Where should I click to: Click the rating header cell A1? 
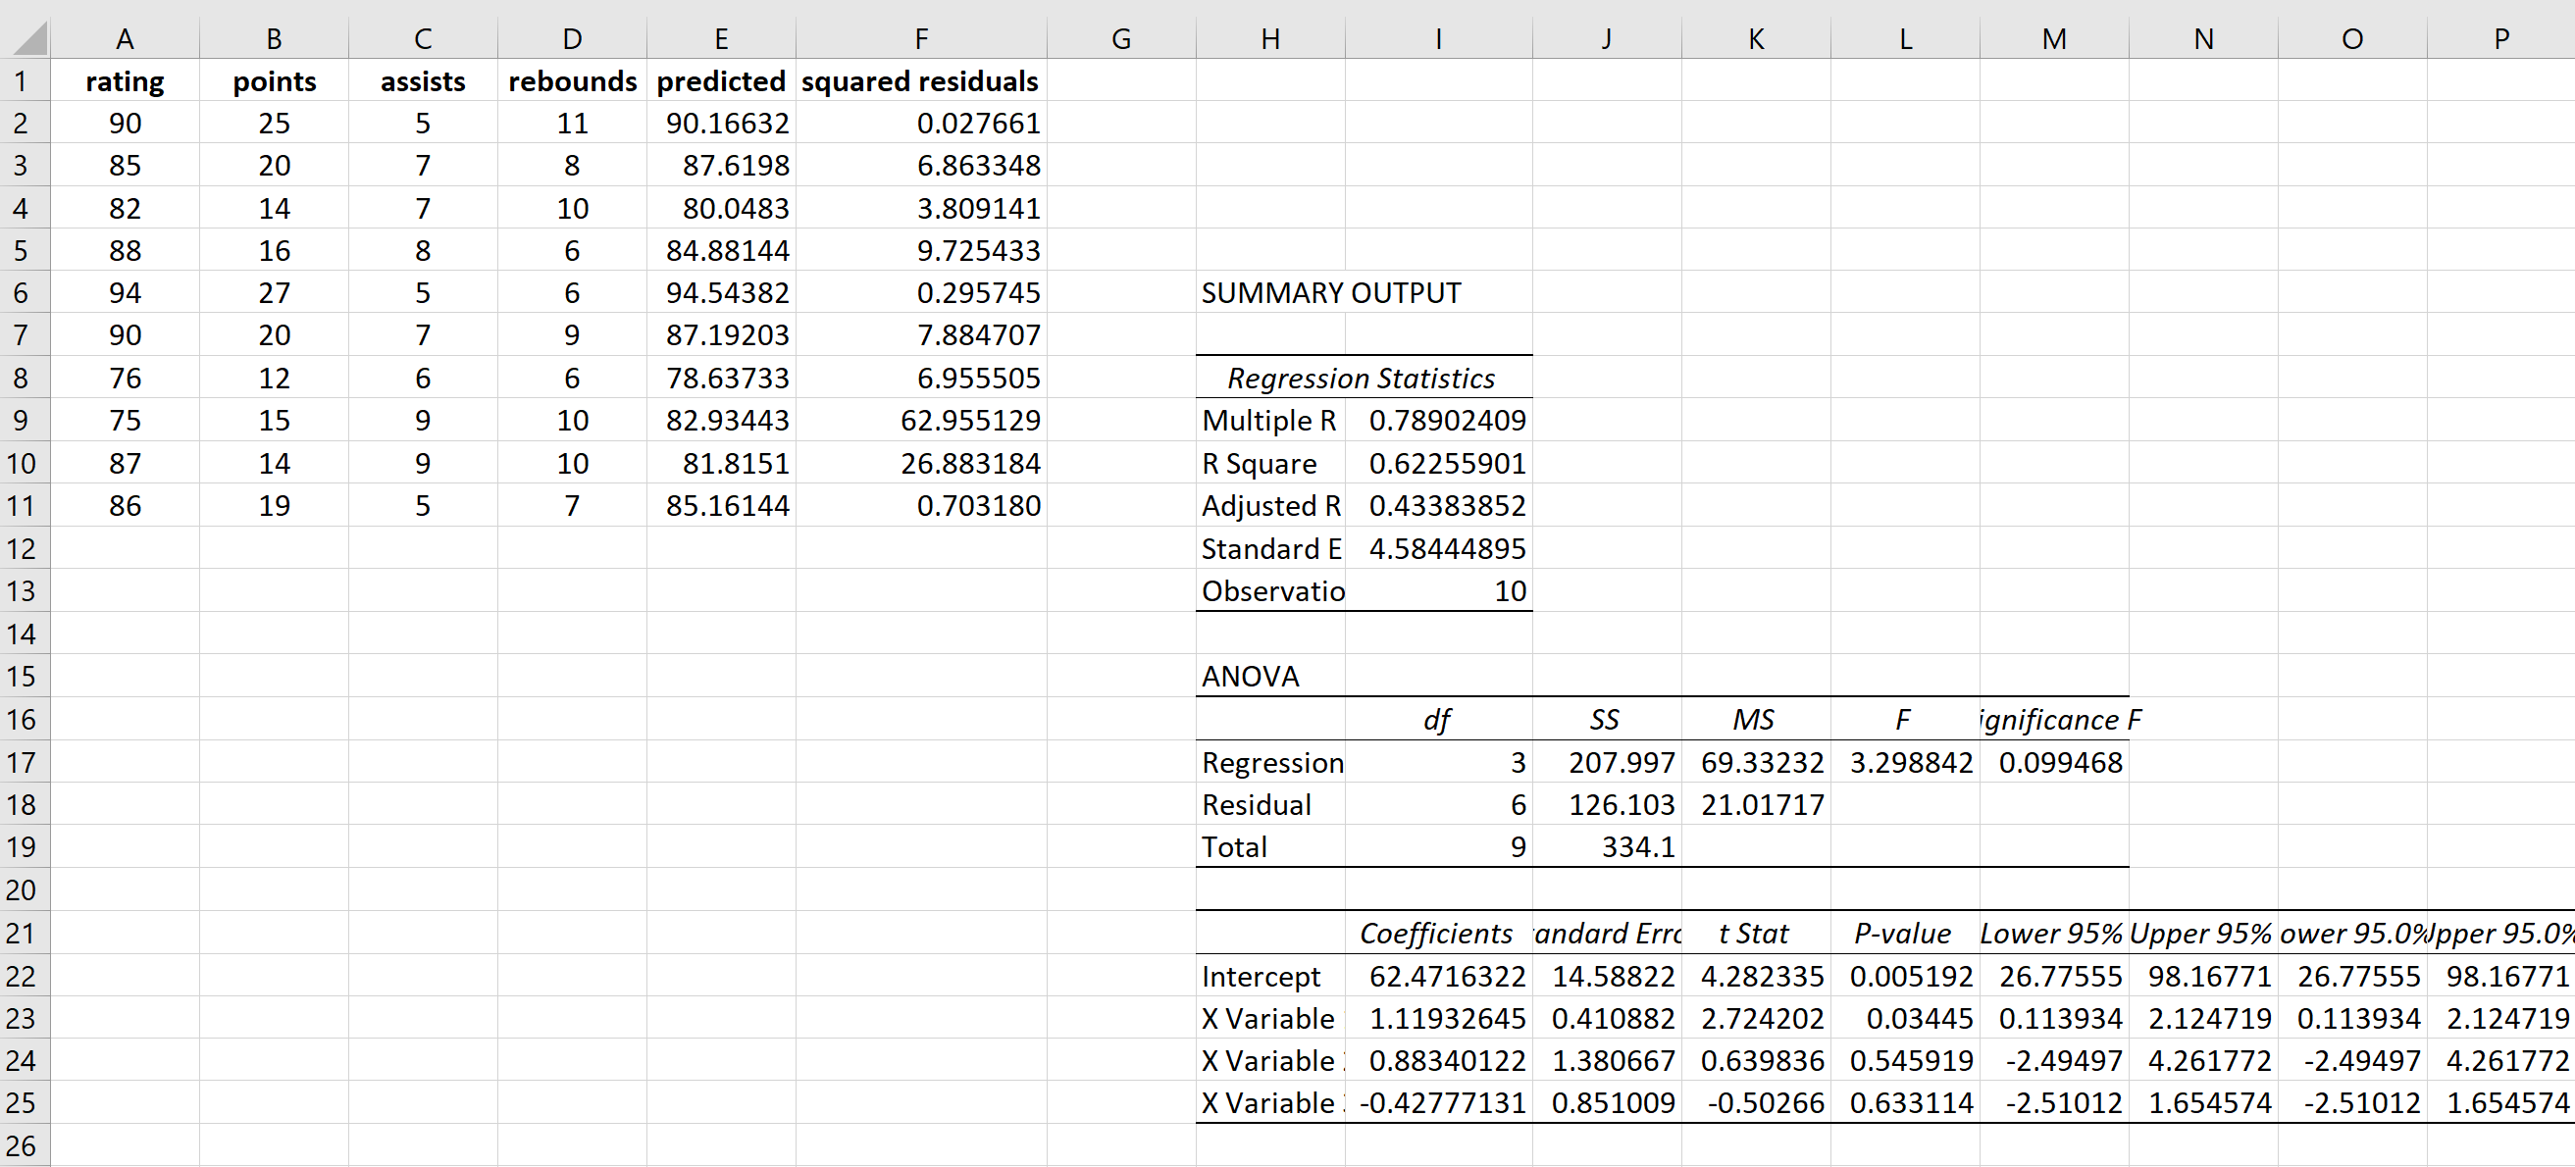click(124, 80)
